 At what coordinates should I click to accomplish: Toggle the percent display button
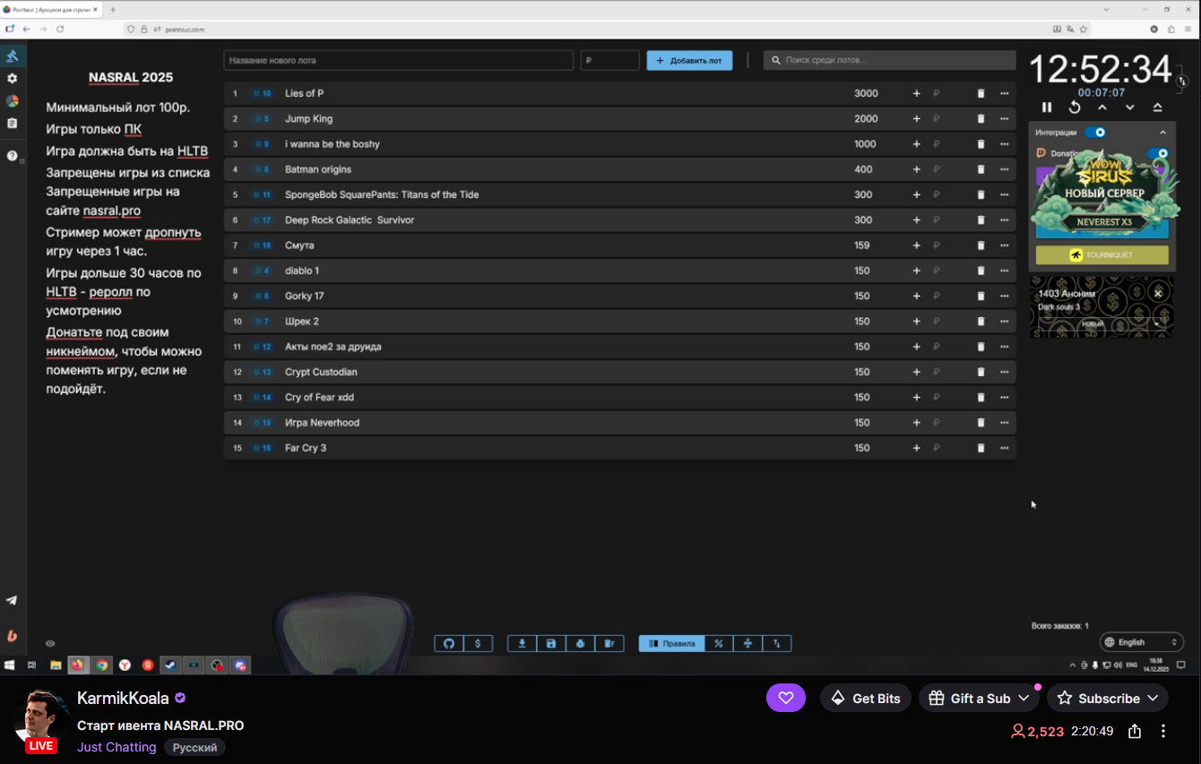tap(719, 643)
